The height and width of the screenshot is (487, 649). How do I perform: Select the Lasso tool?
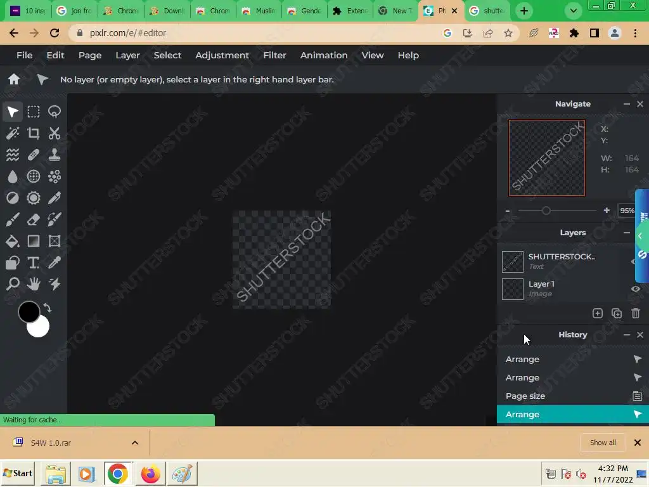click(55, 112)
